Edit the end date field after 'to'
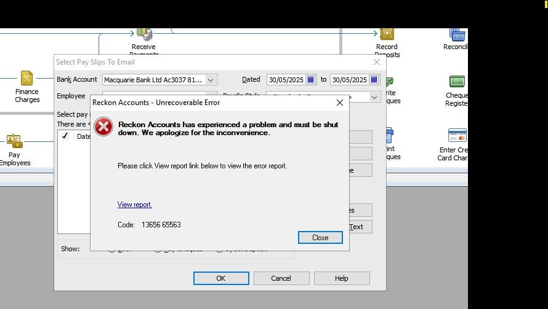The image size is (548, 309). [x=350, y=80]
